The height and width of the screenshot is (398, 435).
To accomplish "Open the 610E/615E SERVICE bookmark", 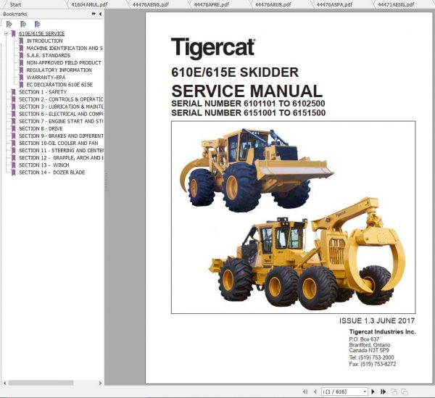I will pyautogui.click(x=41, y=33).
